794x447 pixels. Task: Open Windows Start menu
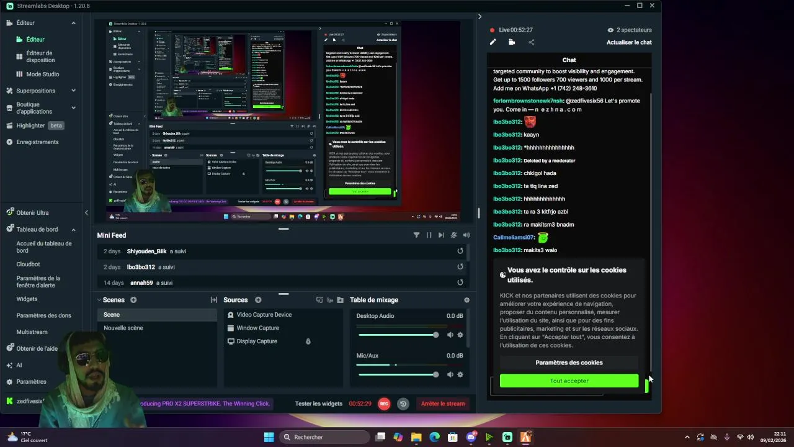click(269, 437)
